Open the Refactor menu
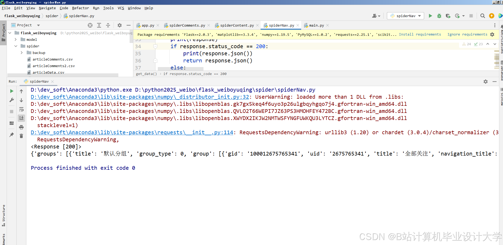 click(x=80, y=8)
